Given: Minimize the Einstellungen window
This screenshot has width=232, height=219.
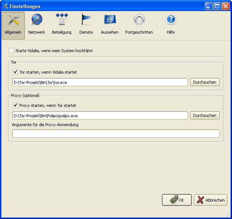Looking at the screenshot, I should pyautogui.click(x=209, y=6).
